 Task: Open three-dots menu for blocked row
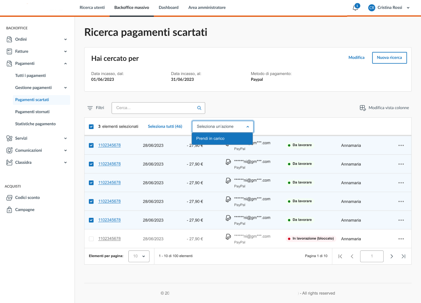point(401,239)
